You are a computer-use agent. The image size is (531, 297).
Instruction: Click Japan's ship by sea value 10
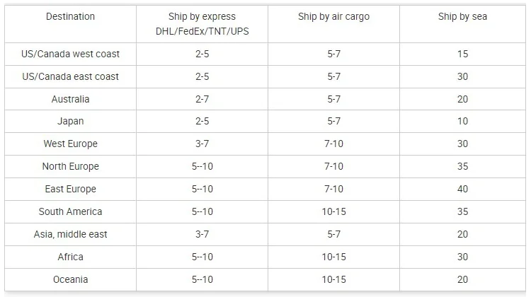click(462, 122)
